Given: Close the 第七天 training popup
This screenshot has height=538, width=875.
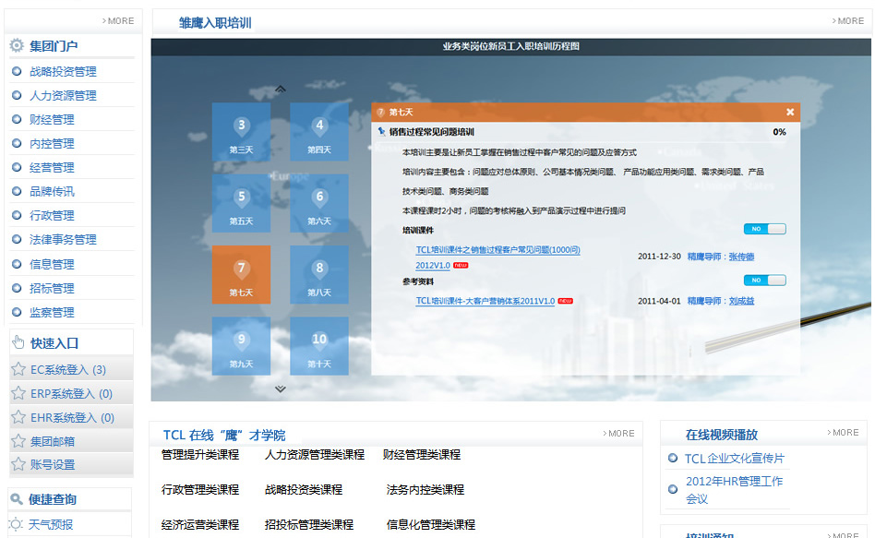Looking at the screenshot, I should point(790,113).
